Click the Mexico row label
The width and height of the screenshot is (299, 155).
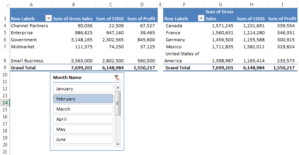(x=174, y=47)
